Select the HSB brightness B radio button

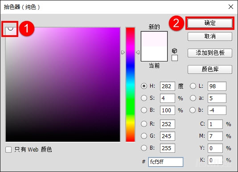tap(144, 110)
